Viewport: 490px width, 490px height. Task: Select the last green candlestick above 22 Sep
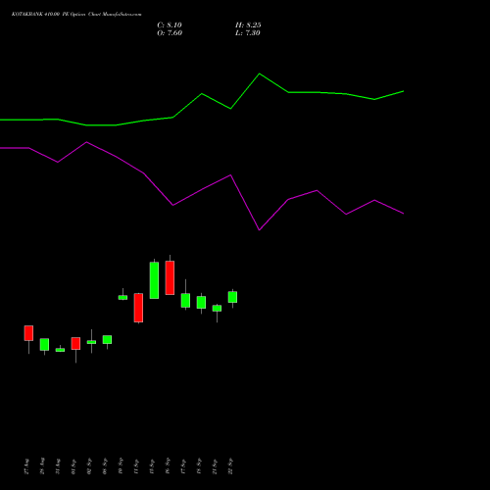pos(232,297)
